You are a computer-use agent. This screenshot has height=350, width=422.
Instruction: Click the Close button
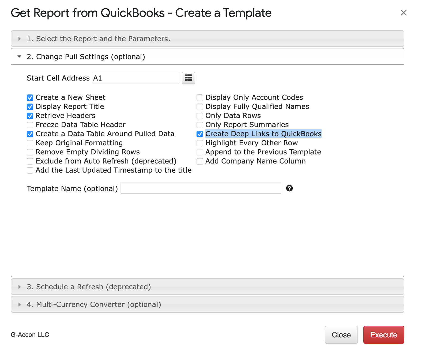pos(341,335)
